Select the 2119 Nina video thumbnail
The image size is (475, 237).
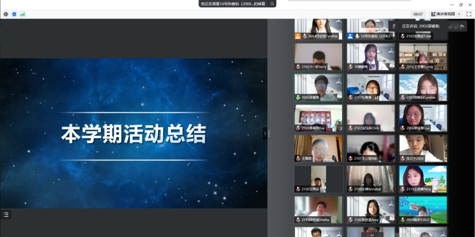423,179
